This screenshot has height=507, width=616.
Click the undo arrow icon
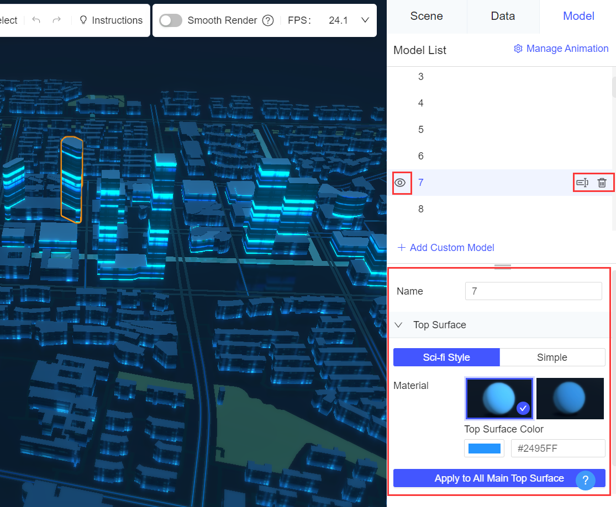(x=36, y=20)
